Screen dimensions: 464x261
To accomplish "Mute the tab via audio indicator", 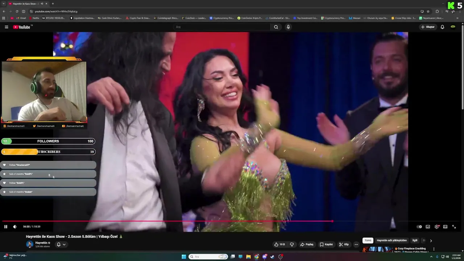I will 42,4.
